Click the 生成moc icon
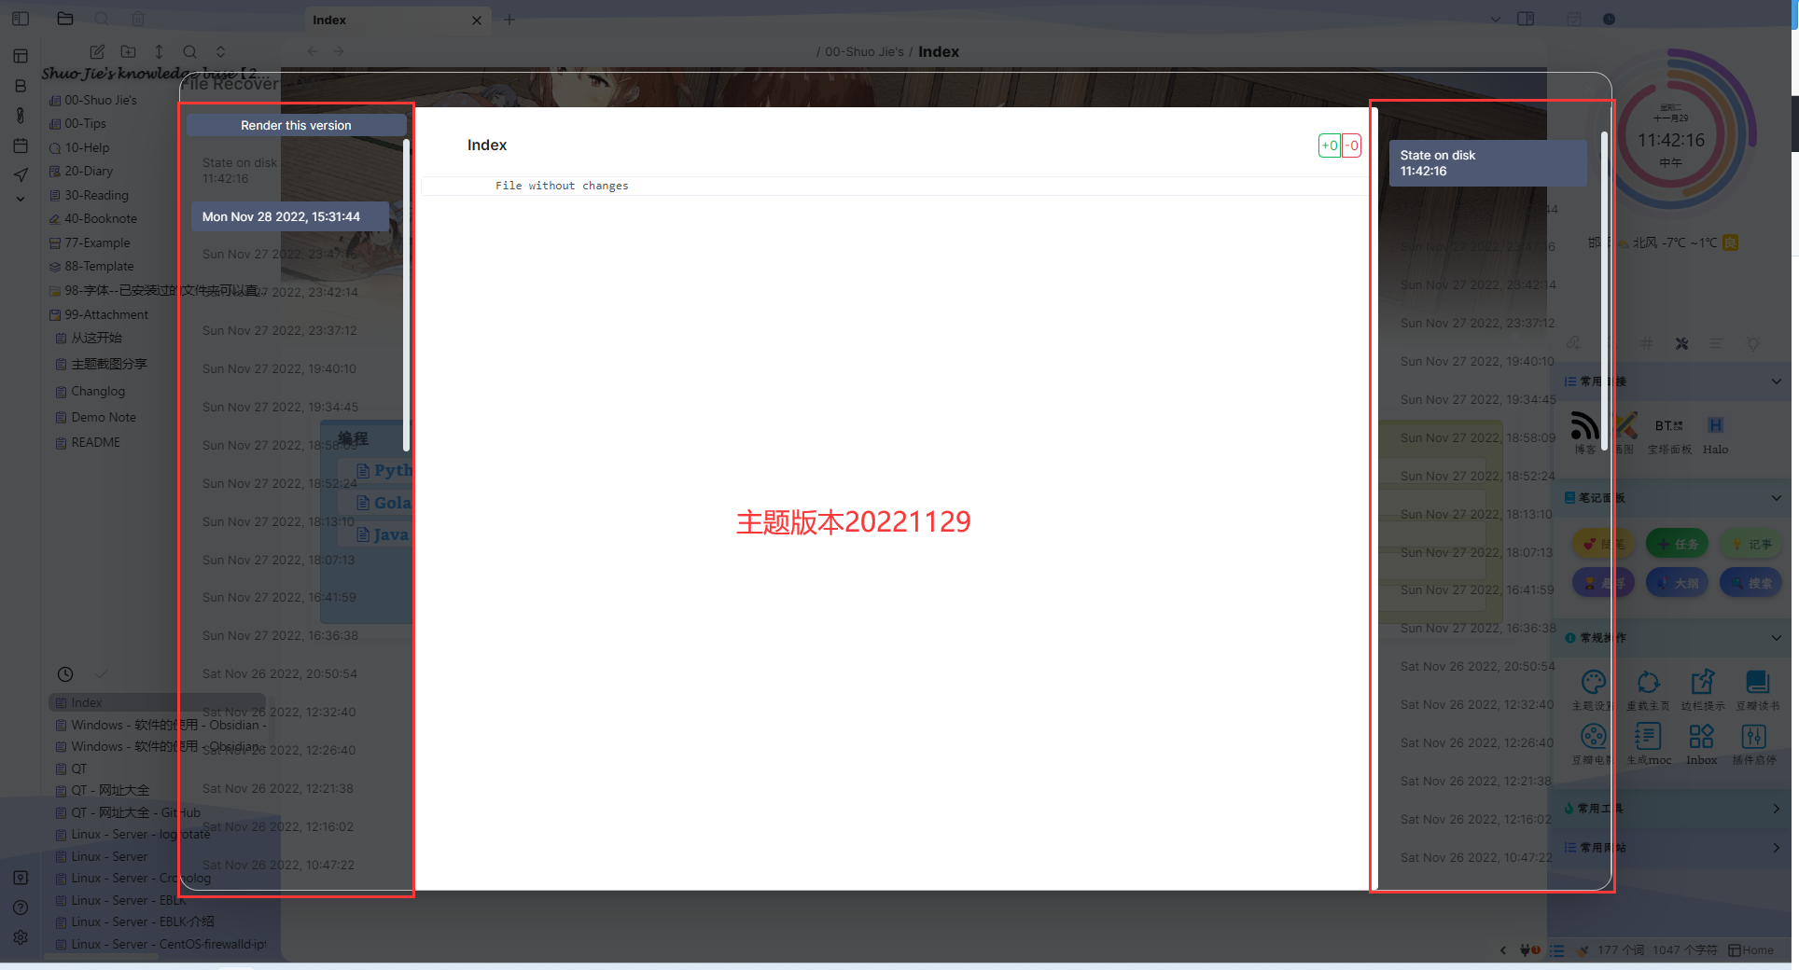This screenshot has height=970, width=1799. [1648, 738]
